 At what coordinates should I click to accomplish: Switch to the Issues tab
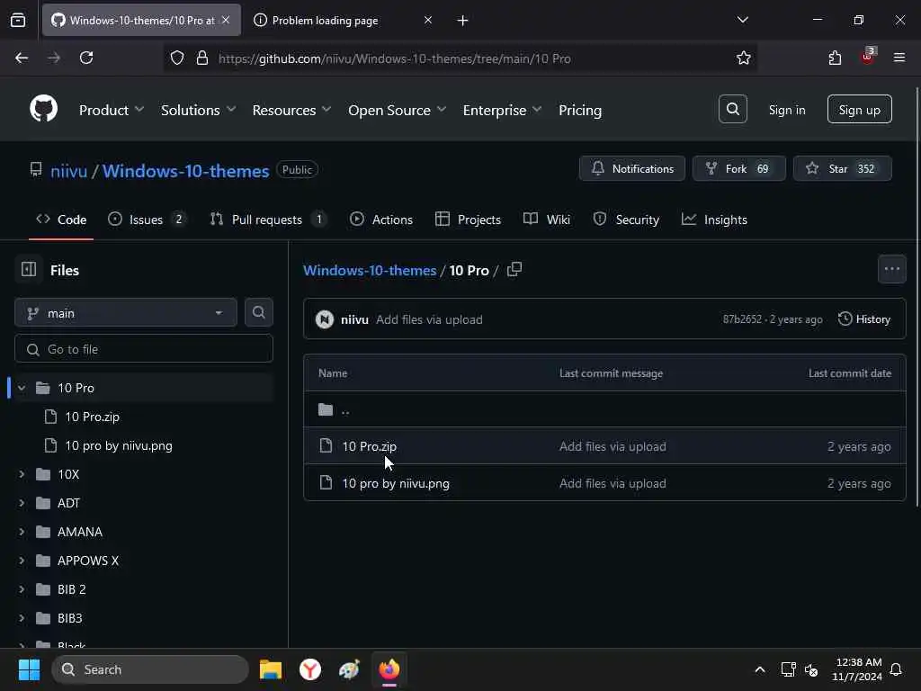point(148,220)
